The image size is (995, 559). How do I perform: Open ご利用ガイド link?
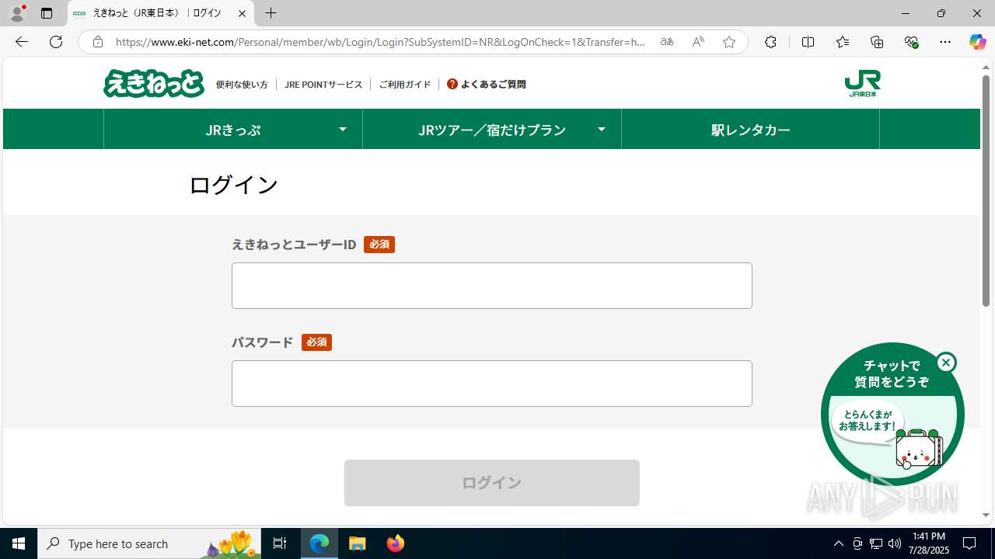[405, 84]
